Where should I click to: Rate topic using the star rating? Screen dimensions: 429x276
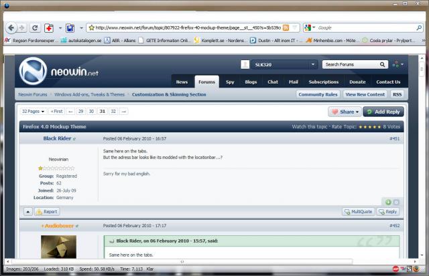coord(369,127)
